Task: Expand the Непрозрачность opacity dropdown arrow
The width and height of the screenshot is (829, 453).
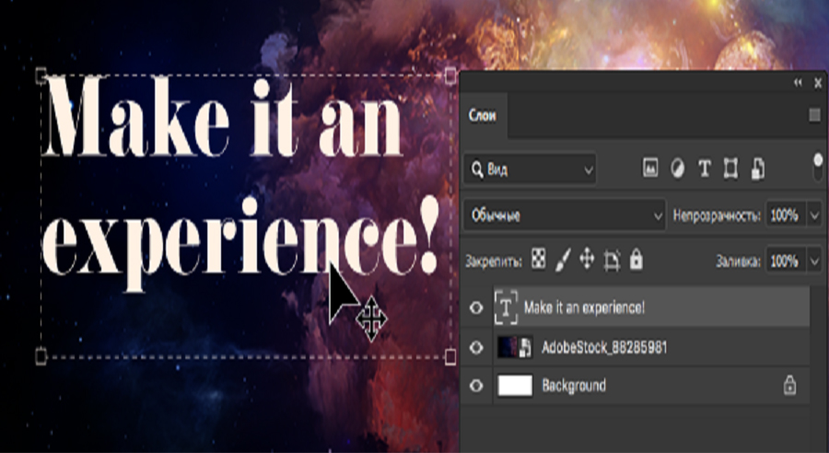Action: tap(813, 215)
